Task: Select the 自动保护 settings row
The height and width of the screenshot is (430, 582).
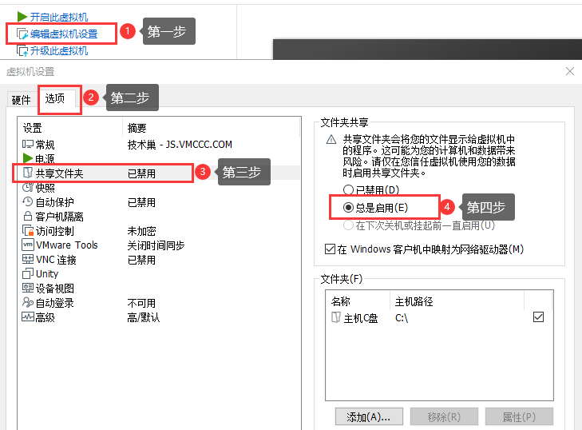Action: pos(159,201)
